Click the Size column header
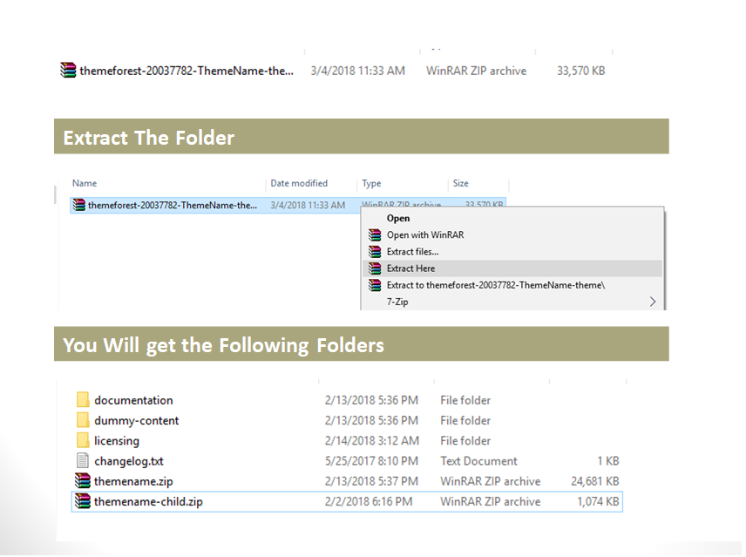The width and height of the screenshot is (746, 557). 461,184
